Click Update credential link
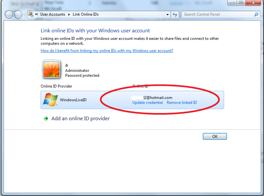The height and width of the screenshot is (196, 264). (x=147, y=103)
